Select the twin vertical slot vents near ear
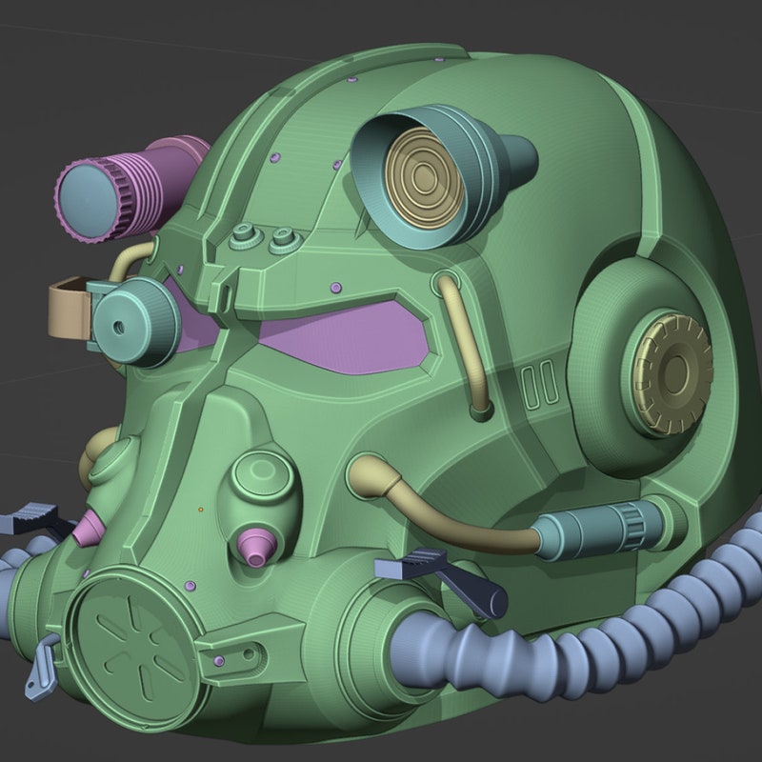 539,385
